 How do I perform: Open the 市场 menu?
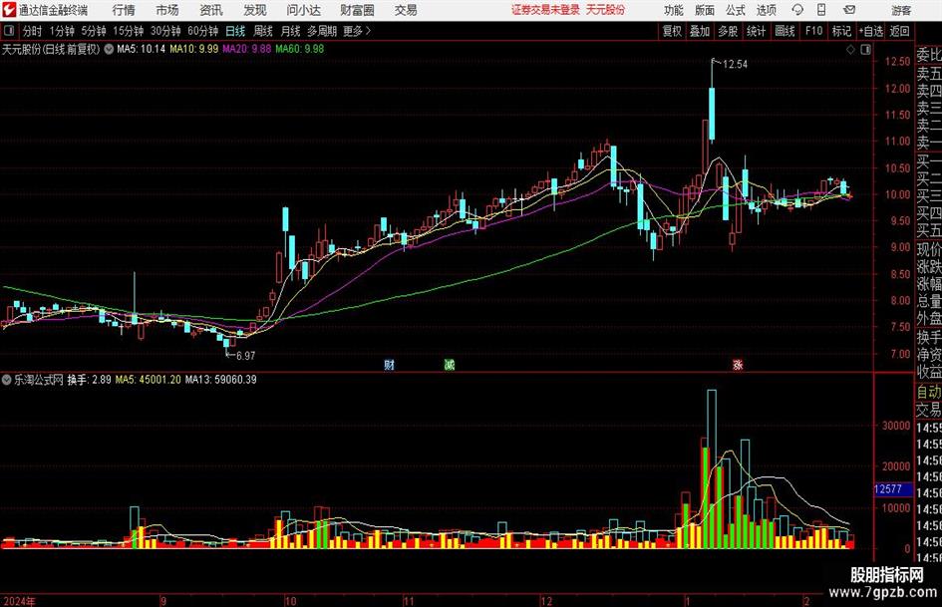[167, 10]
